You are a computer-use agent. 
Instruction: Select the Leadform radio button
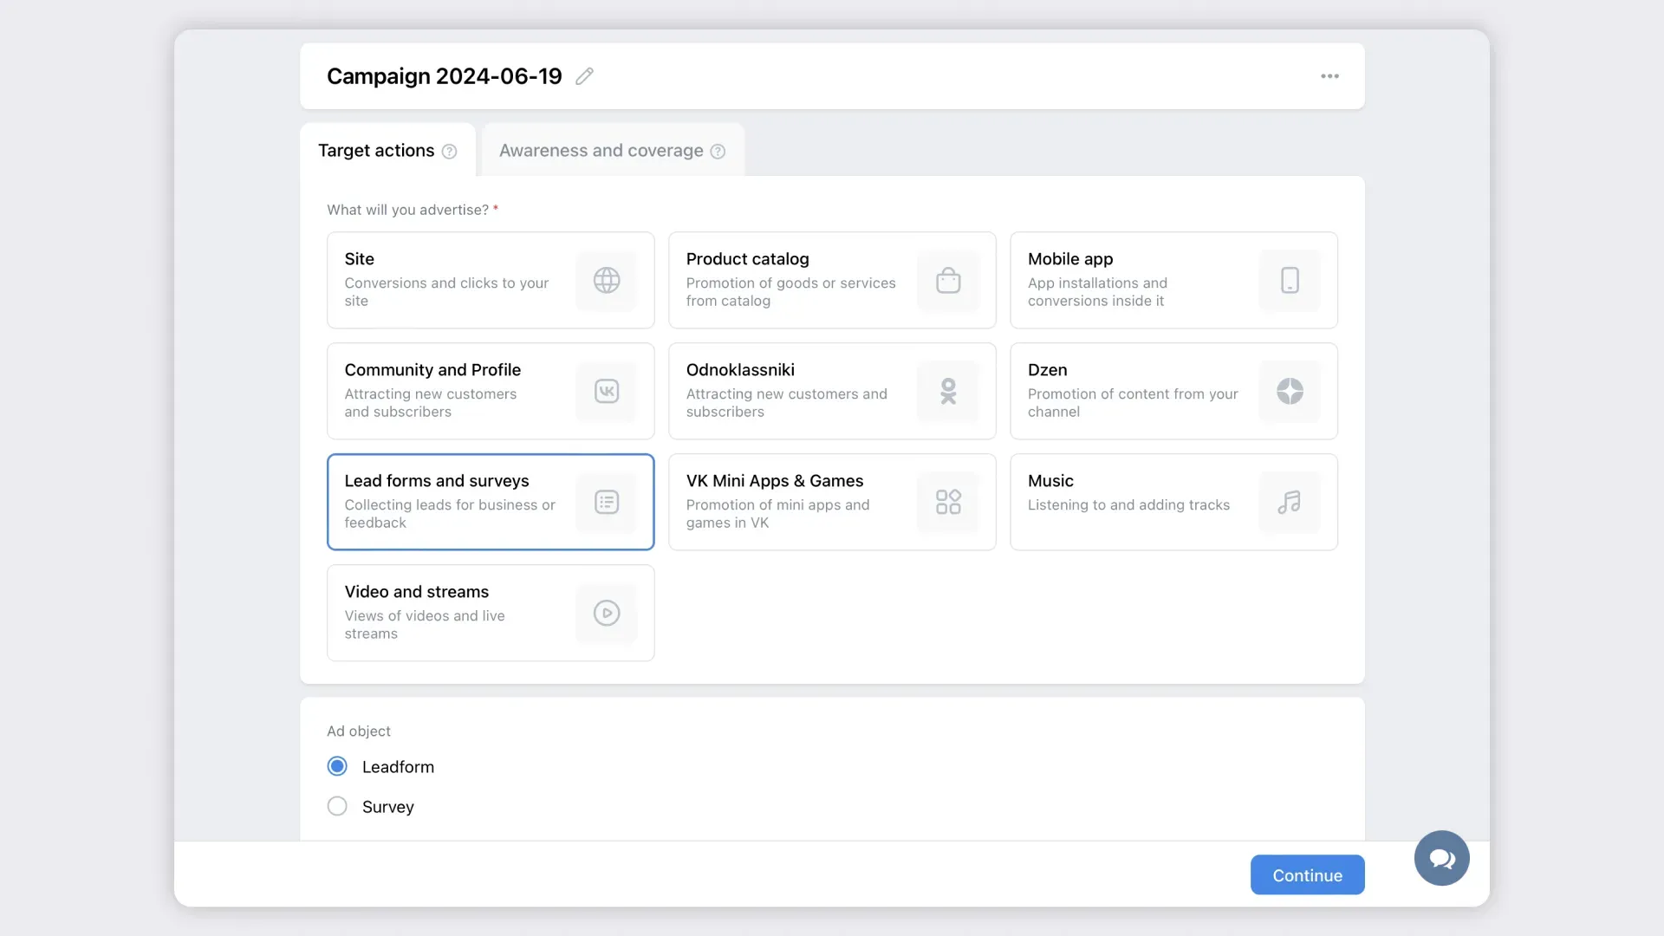(x=337, y=766)
